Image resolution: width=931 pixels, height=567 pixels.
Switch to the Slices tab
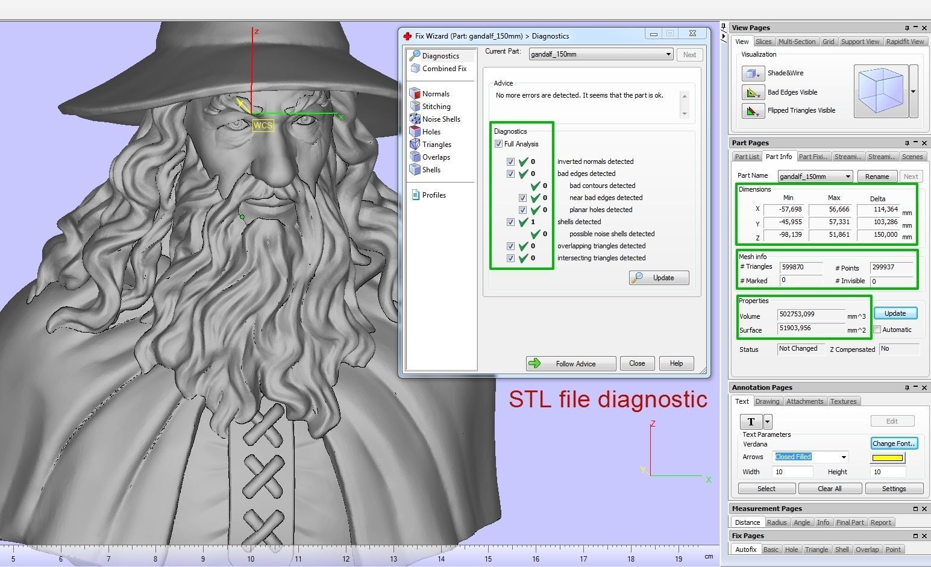tap(763, 42)
